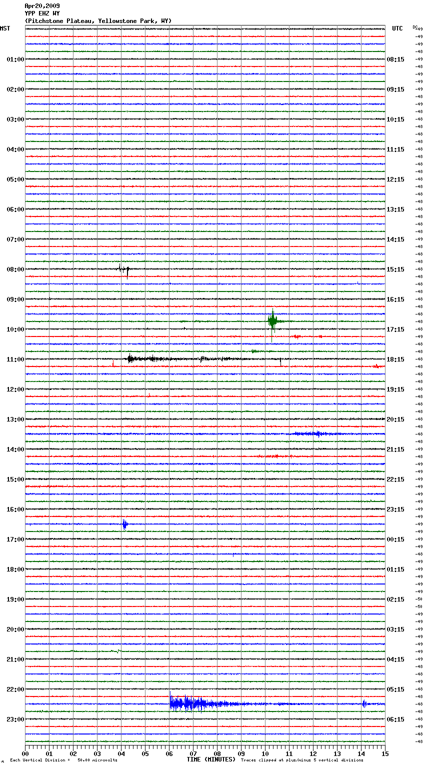The image size is (425, 767).
Task: Click the 06:15 UTC time label
Action: [395, 719]
